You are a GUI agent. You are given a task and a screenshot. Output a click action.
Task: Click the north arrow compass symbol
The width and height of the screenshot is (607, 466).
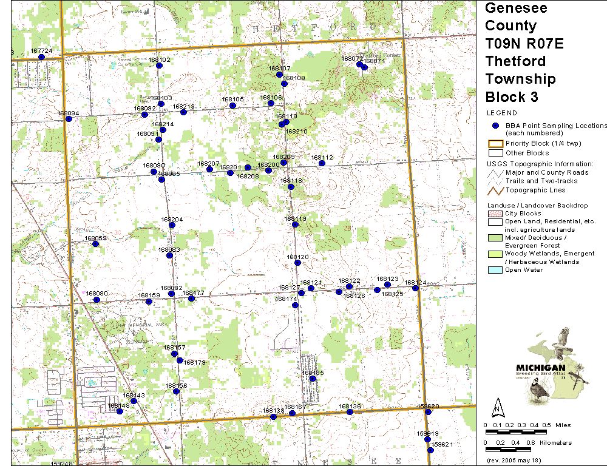(x=497, y=406)
